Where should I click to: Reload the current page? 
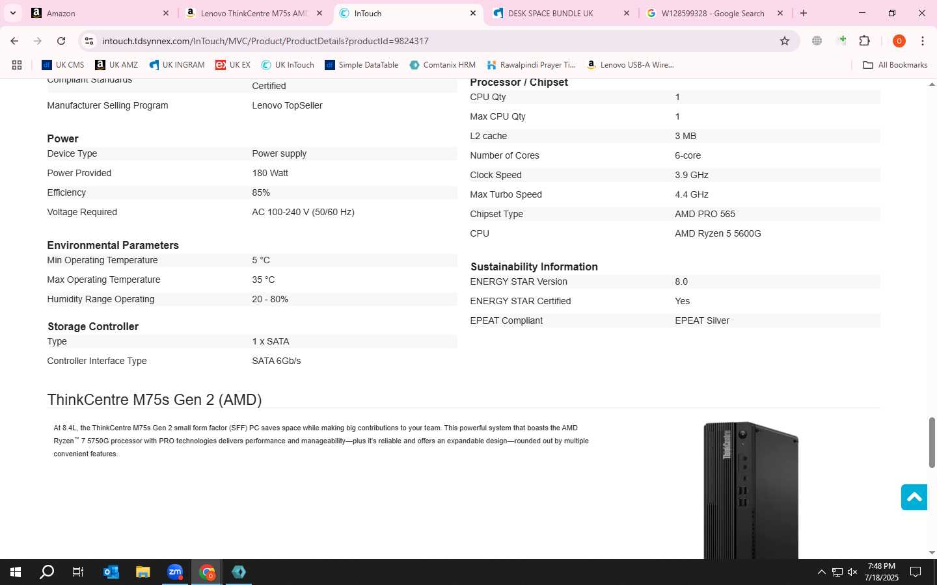tap(61, 41)
